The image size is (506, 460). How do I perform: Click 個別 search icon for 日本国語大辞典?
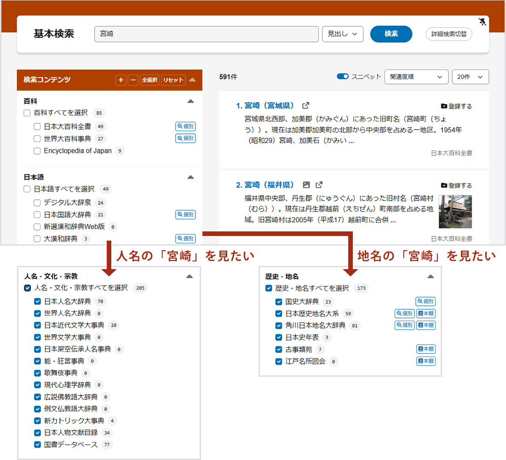(185, 214)
